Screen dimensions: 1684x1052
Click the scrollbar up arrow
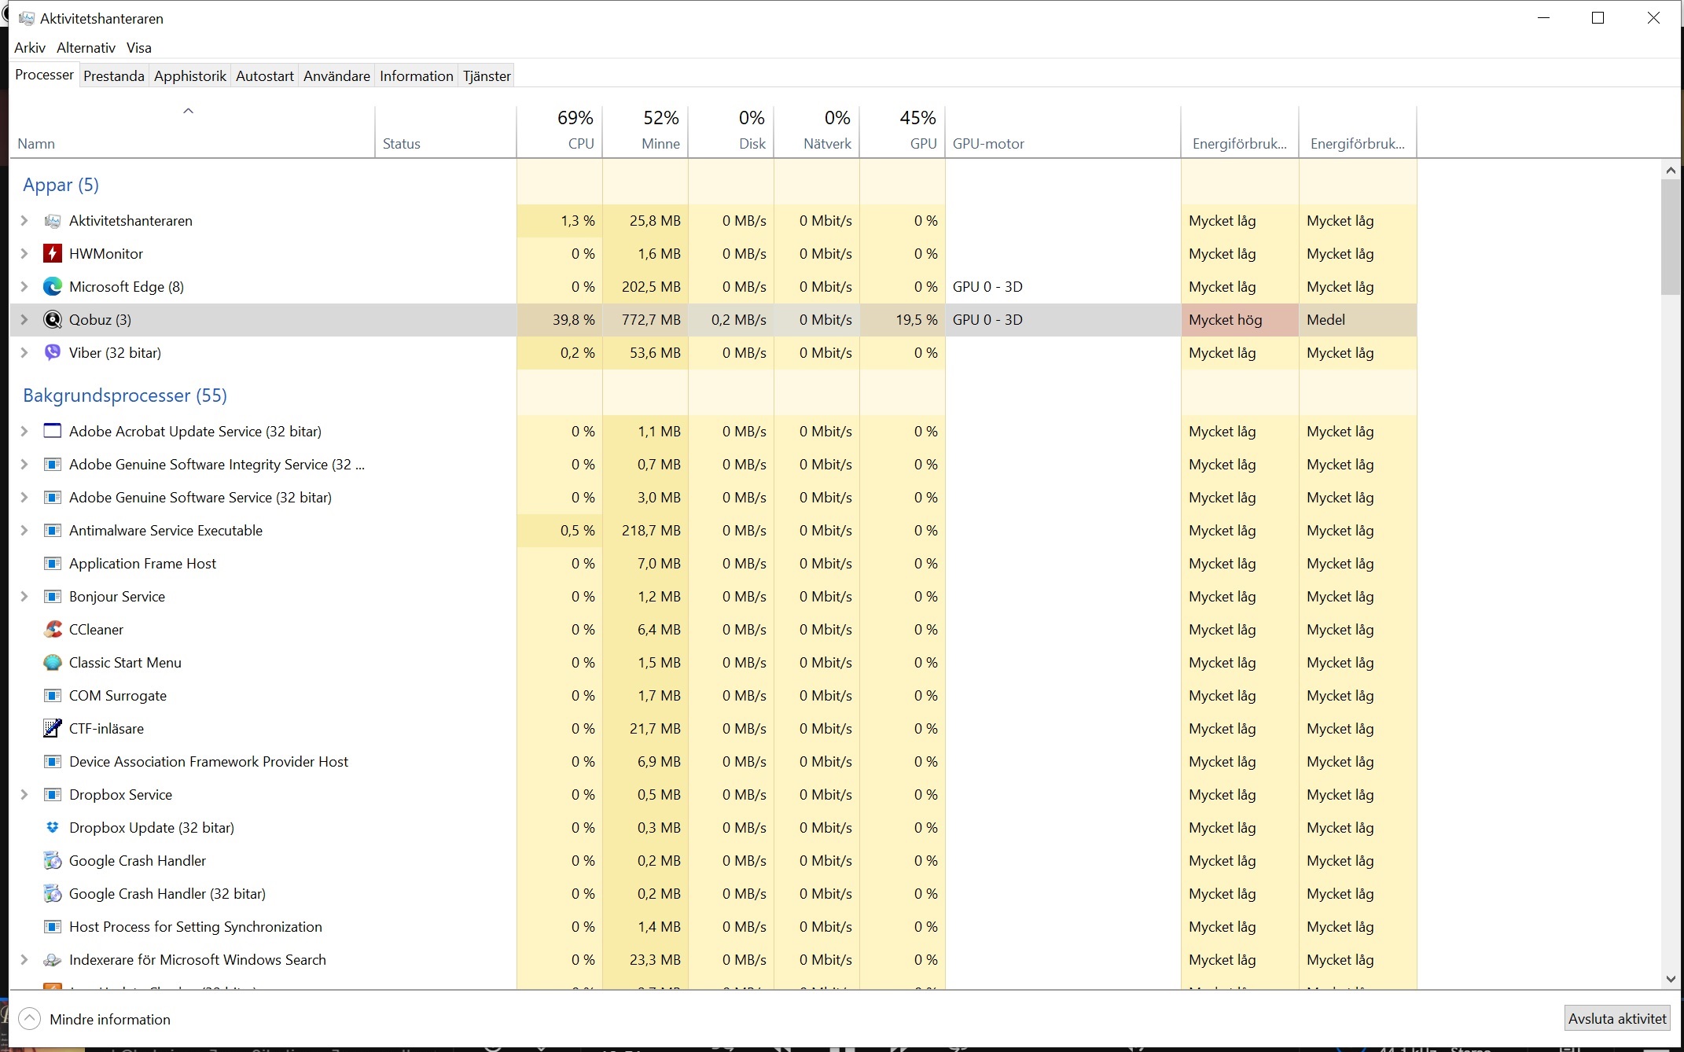(x=1671, y=170)
